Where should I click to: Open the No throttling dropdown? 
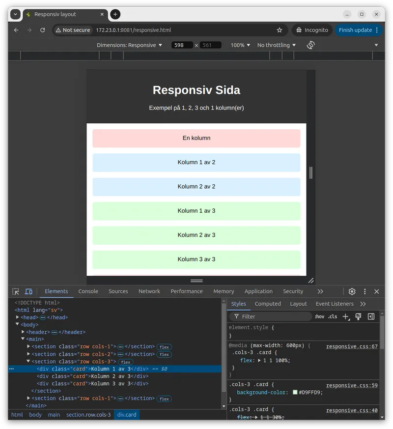pyautogui.click(x=276, y=45)
